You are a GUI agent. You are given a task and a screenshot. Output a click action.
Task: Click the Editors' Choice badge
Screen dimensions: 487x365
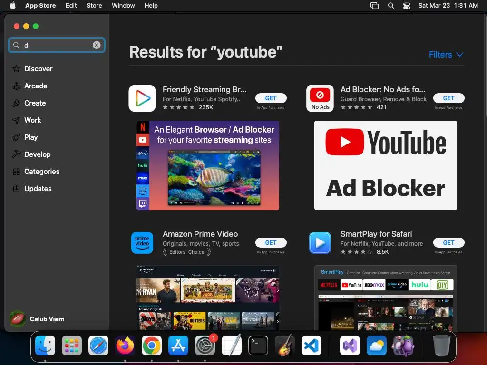click(186, 252)
